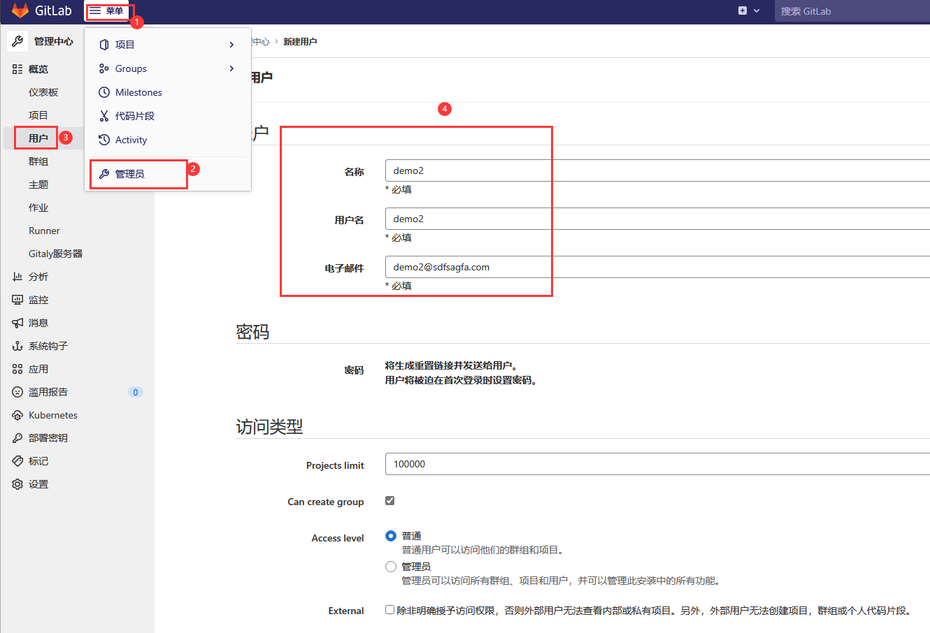Uncheck the Can create group checkbox

click(x=389, y=500)
